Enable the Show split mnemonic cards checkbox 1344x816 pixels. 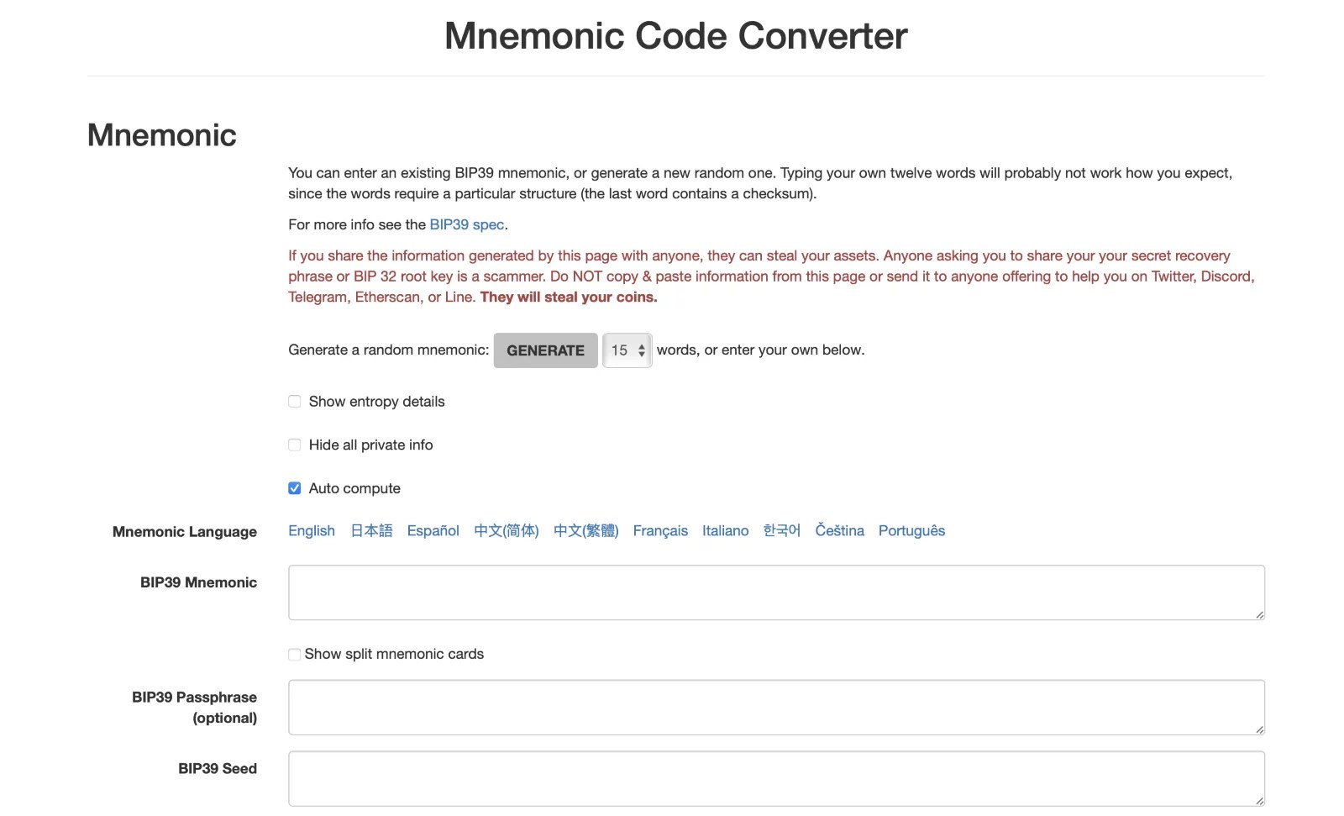294,654
